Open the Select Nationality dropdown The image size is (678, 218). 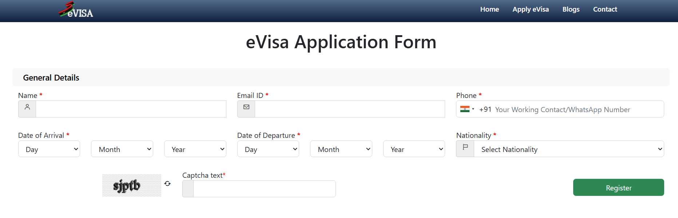(569, 149)
